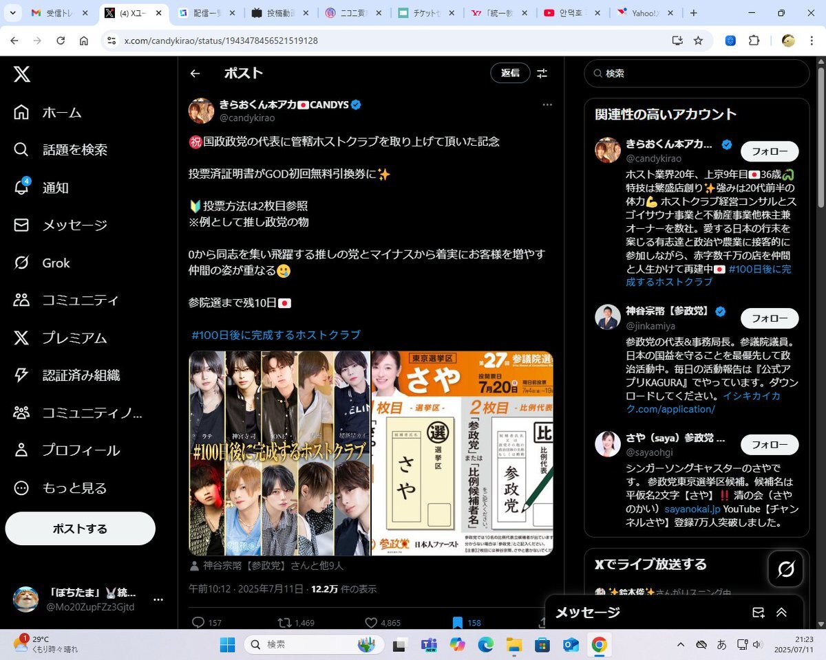The image size is (826, 660).
Task: Go back with the browser back arrow
Action: click(x=14, y=41)
